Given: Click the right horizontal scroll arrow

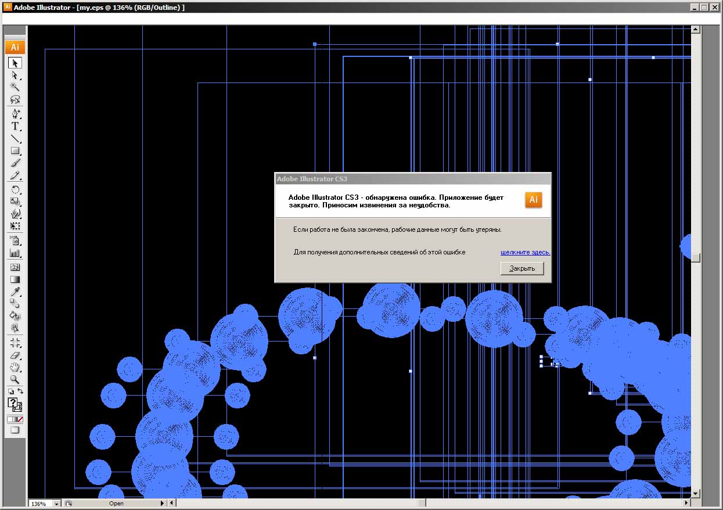Looking at the screenshot, I should tap(686, 503).
